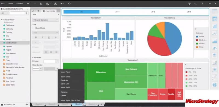
Task: Select the globe map visualization in gallery
Action: (215, 84)
